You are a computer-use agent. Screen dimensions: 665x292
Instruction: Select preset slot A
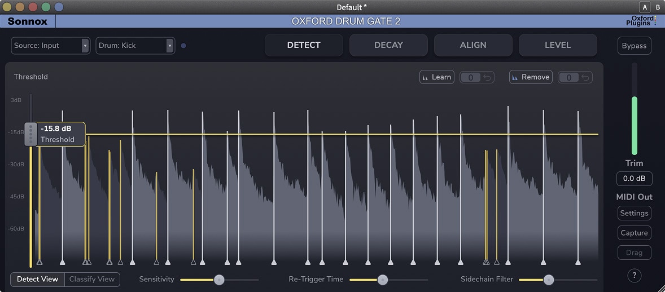coord(644,7)
